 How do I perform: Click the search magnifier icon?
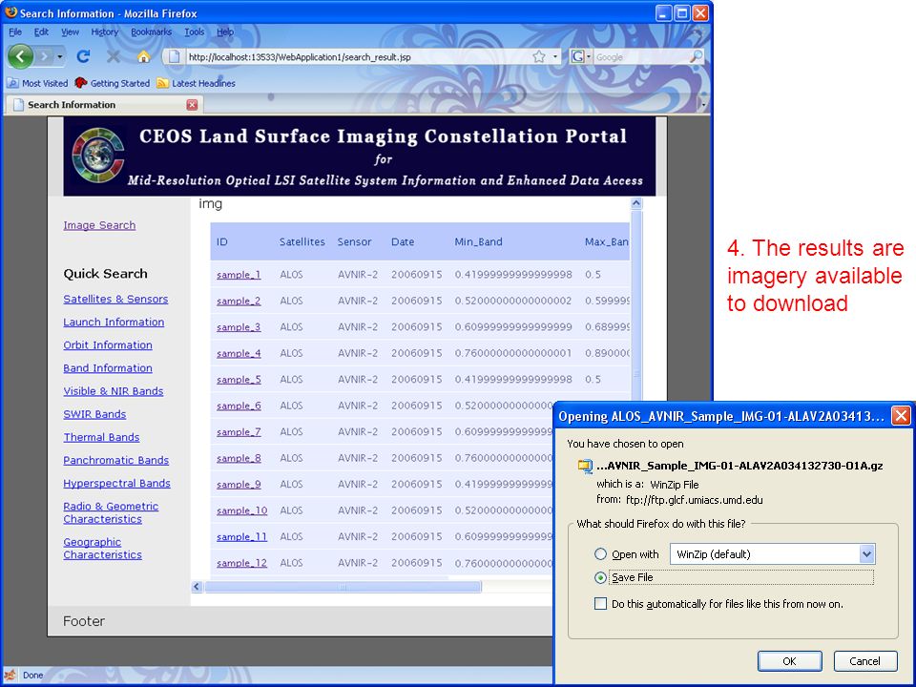tap(696, 56)
